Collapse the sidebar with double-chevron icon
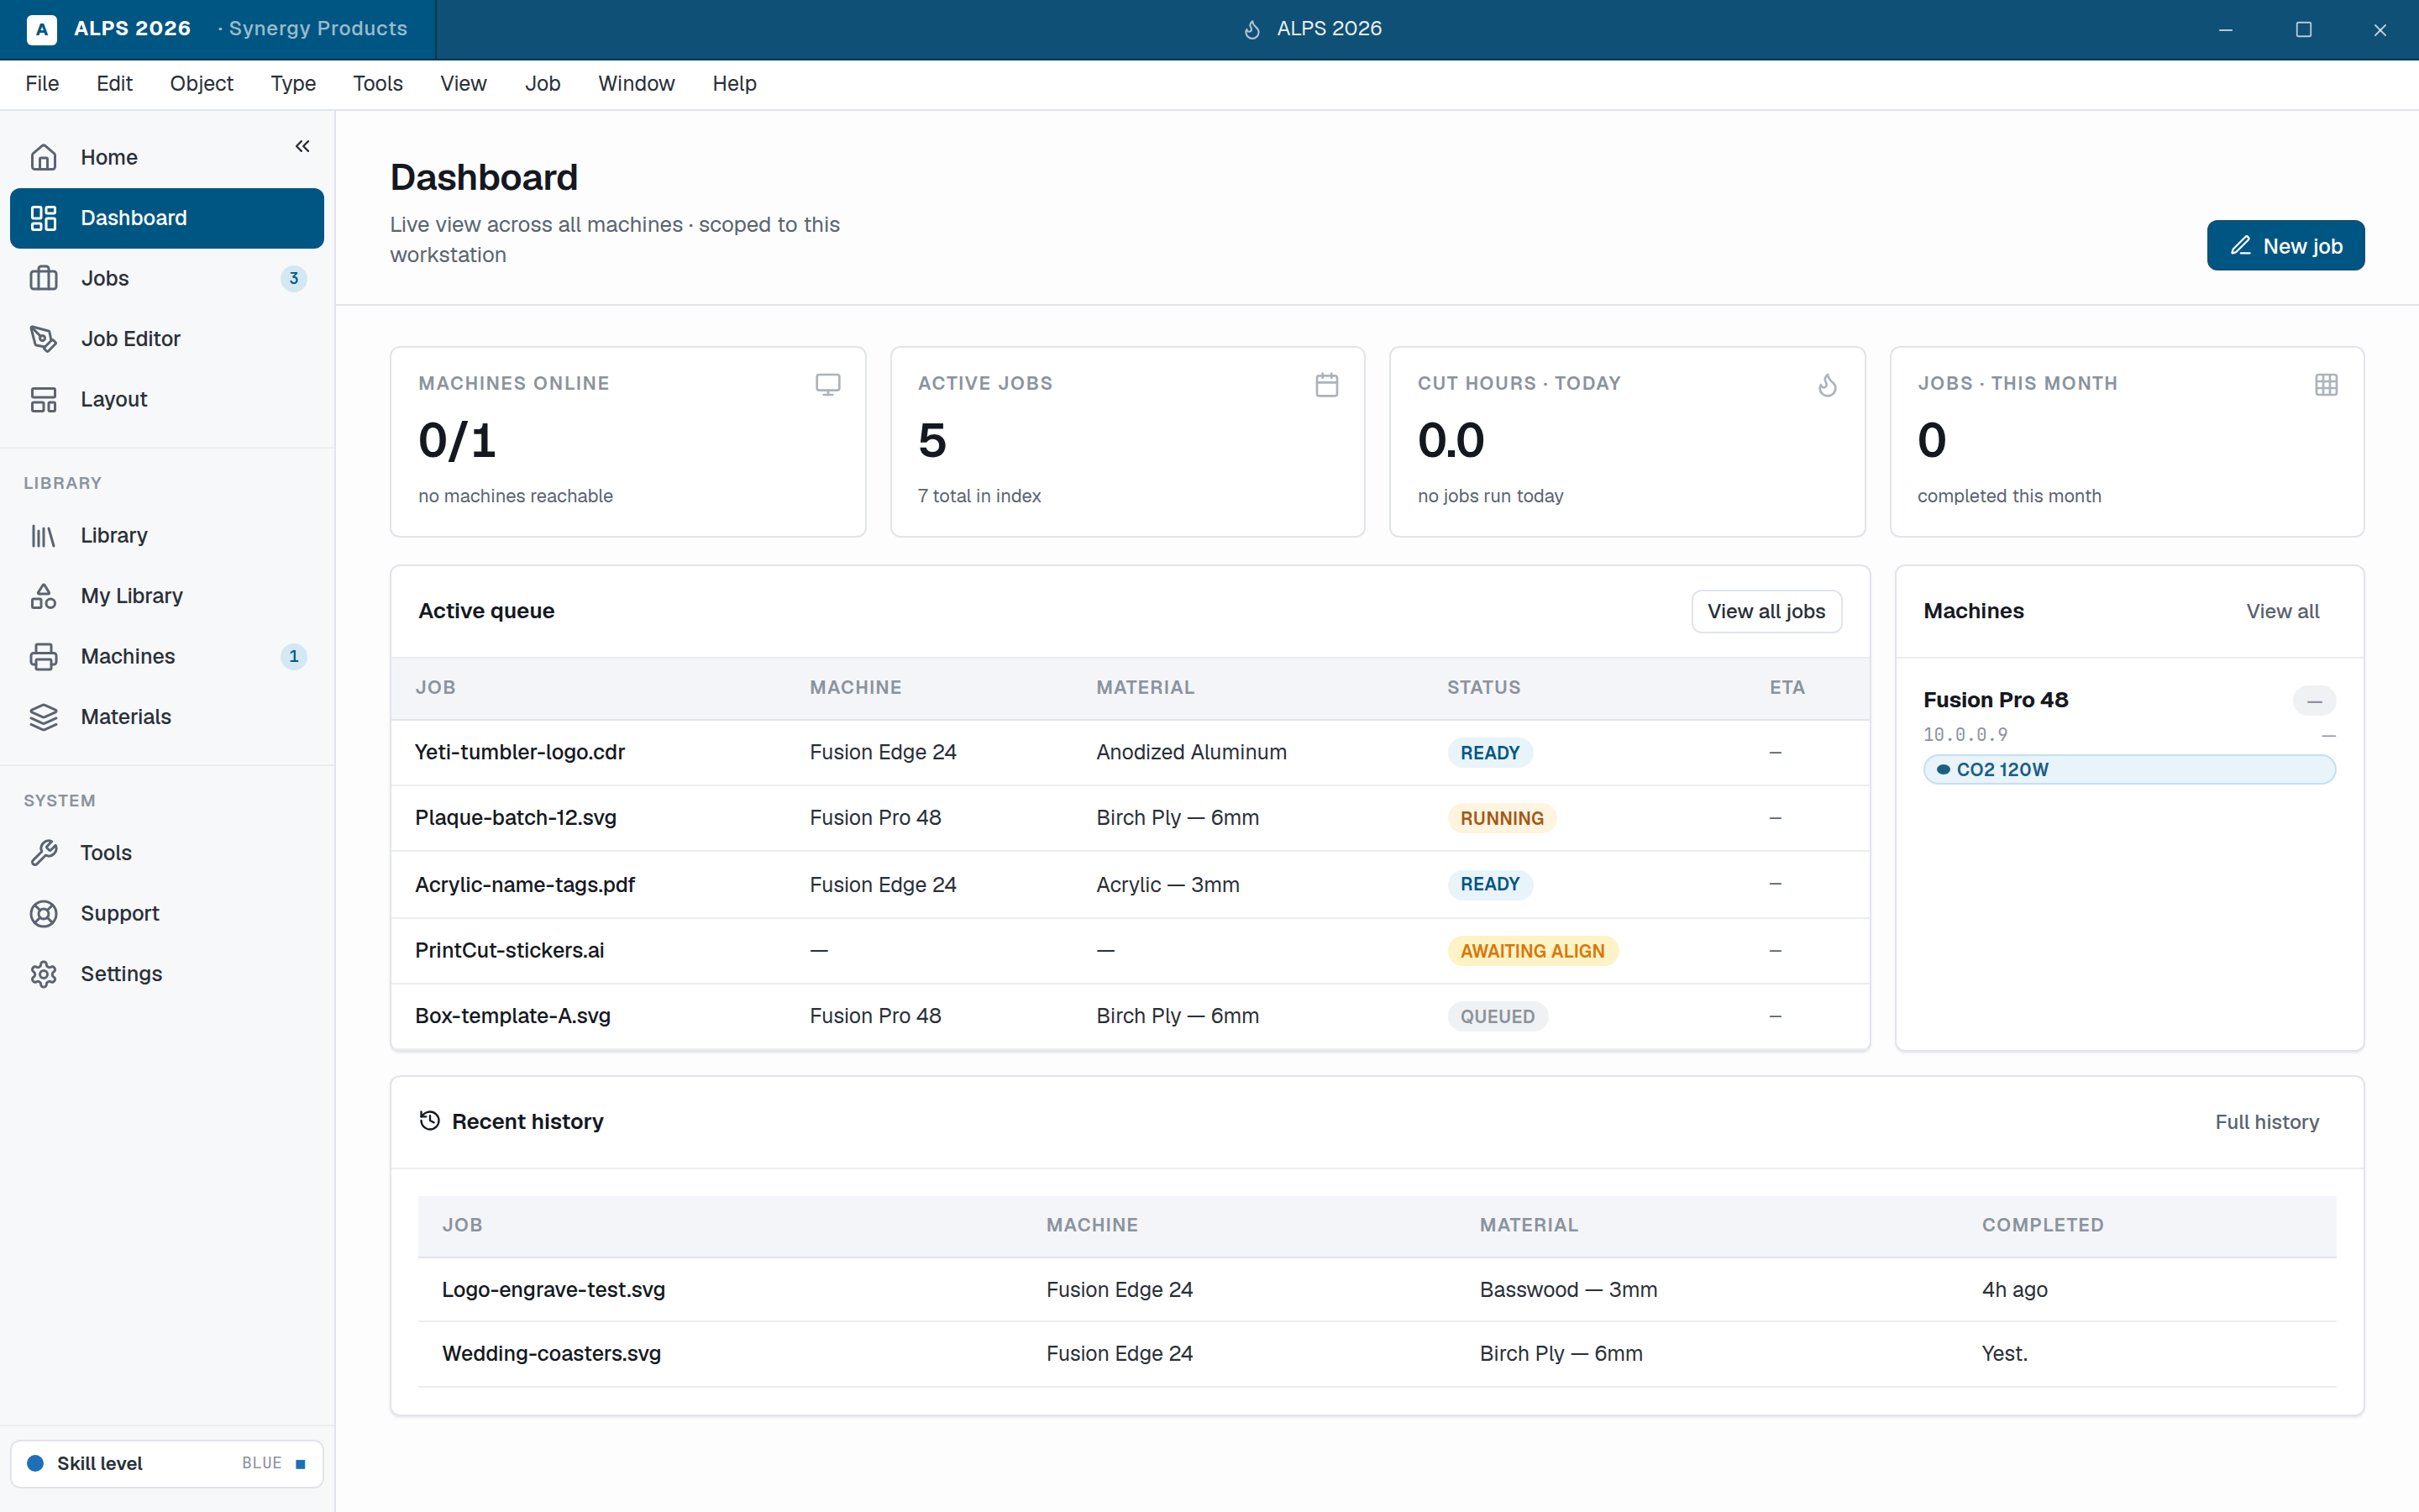Viewport: 2419px width, 1512px height. click(302, 146)
